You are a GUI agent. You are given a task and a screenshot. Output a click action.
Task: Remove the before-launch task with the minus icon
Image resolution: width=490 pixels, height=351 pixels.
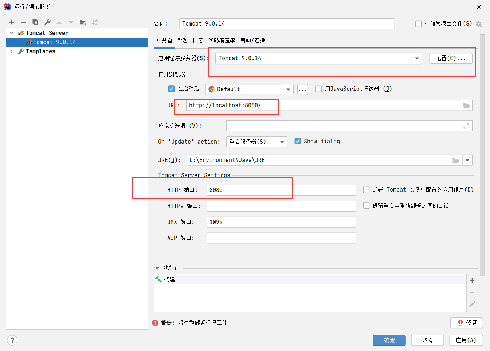pyautogui.click(x=472, y=292)
